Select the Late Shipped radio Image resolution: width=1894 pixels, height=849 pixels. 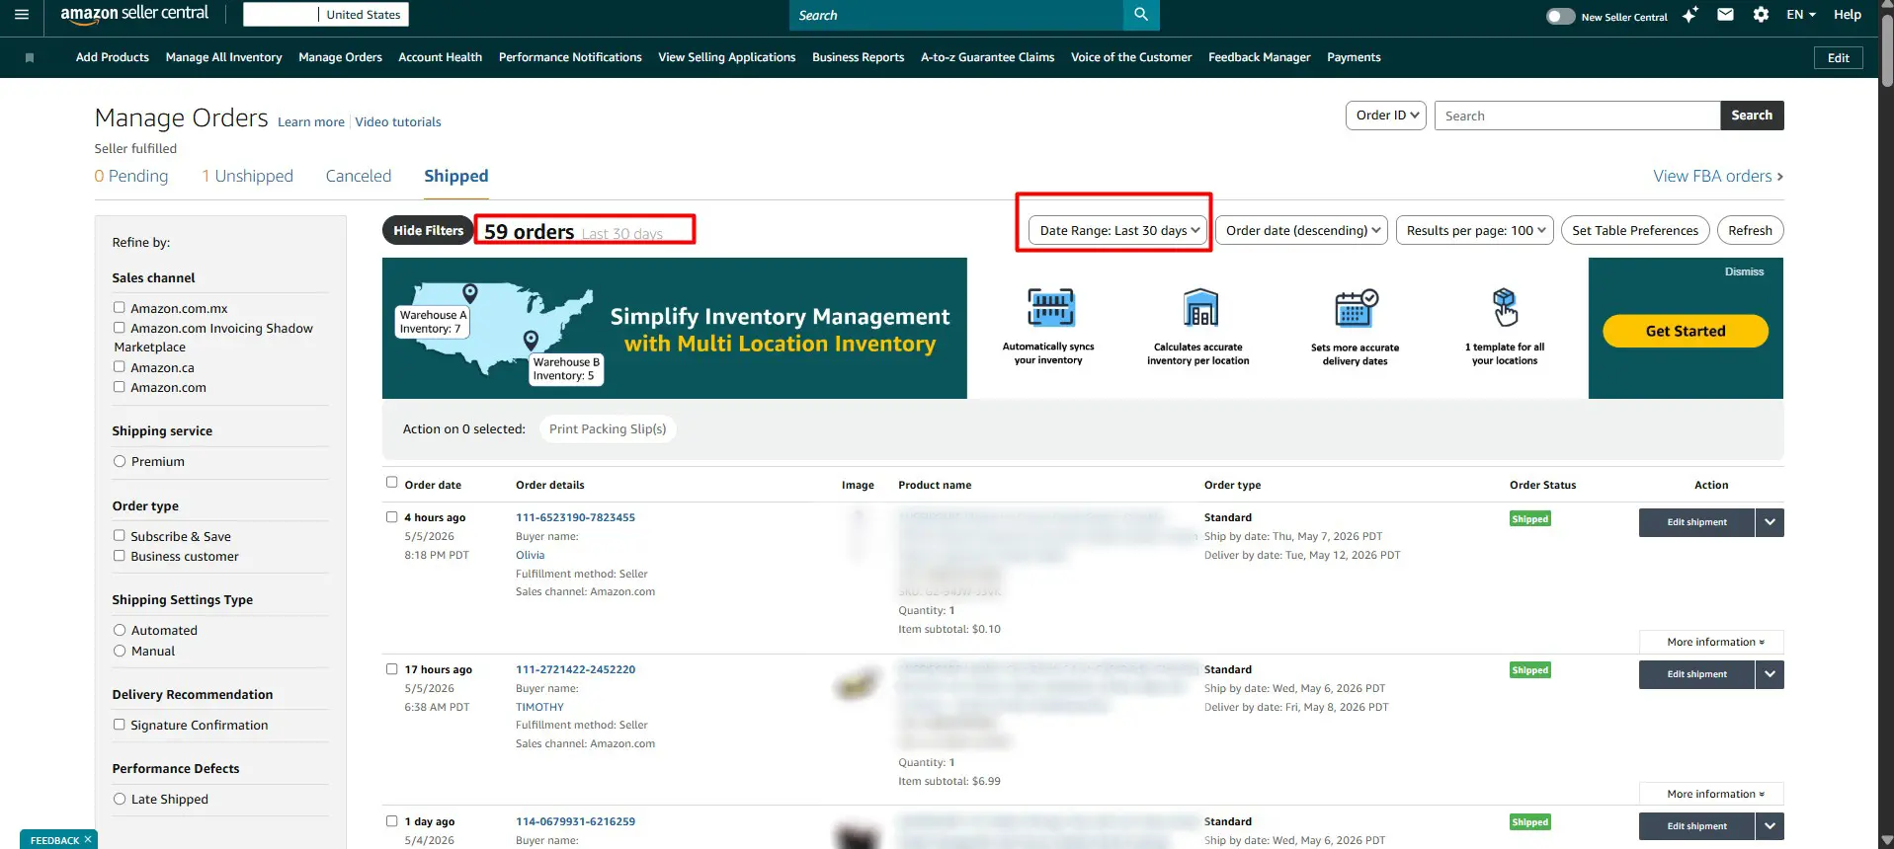[120, 799]
